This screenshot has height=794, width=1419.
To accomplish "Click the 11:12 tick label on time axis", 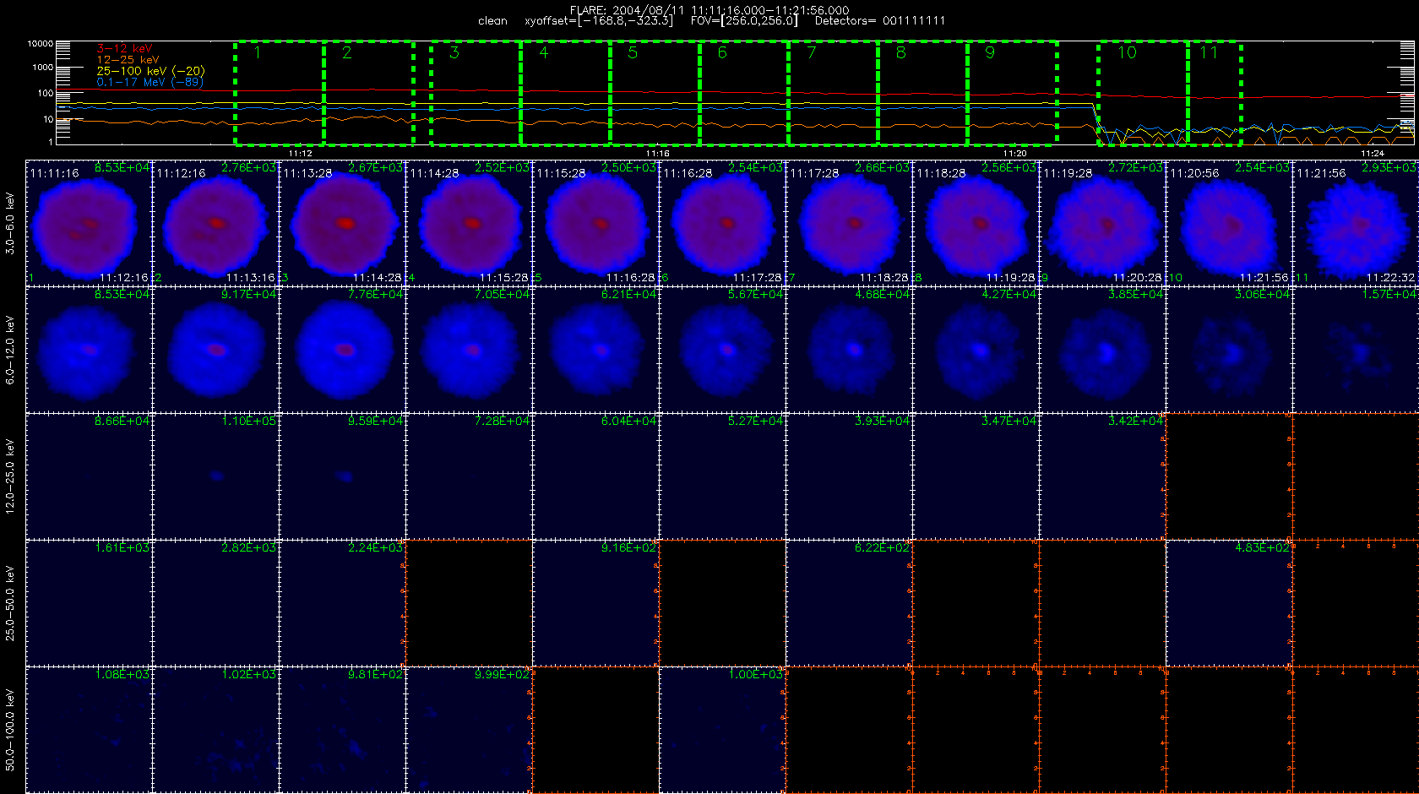I will click(301, 154).
